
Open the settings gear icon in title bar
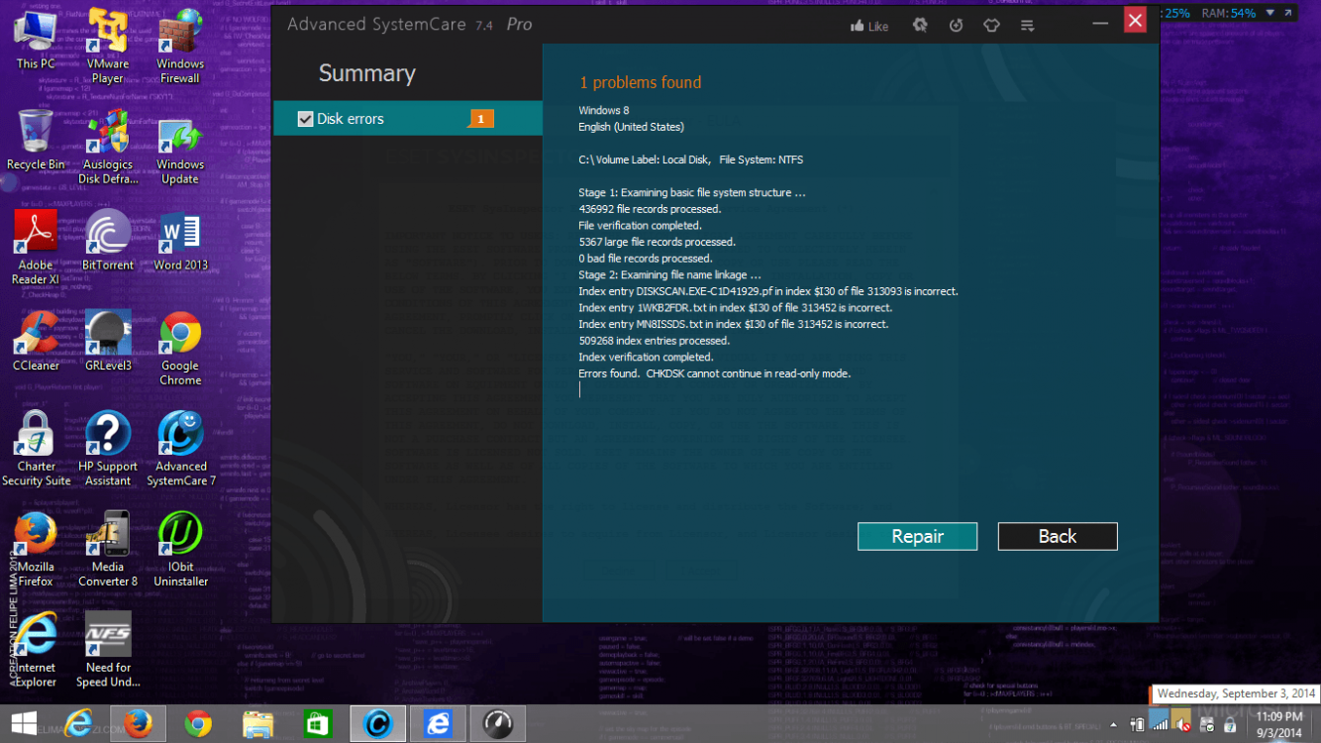pos(920,25)
